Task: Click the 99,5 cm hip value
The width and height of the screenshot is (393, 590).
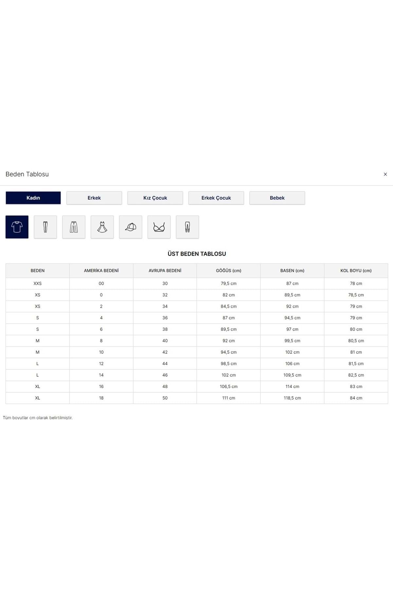Action: pyautogui.click(x=292, y=341)
